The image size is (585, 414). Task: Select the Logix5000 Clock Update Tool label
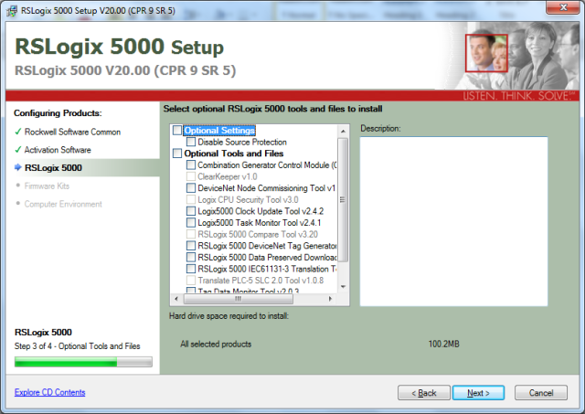(x=261, y=211)
